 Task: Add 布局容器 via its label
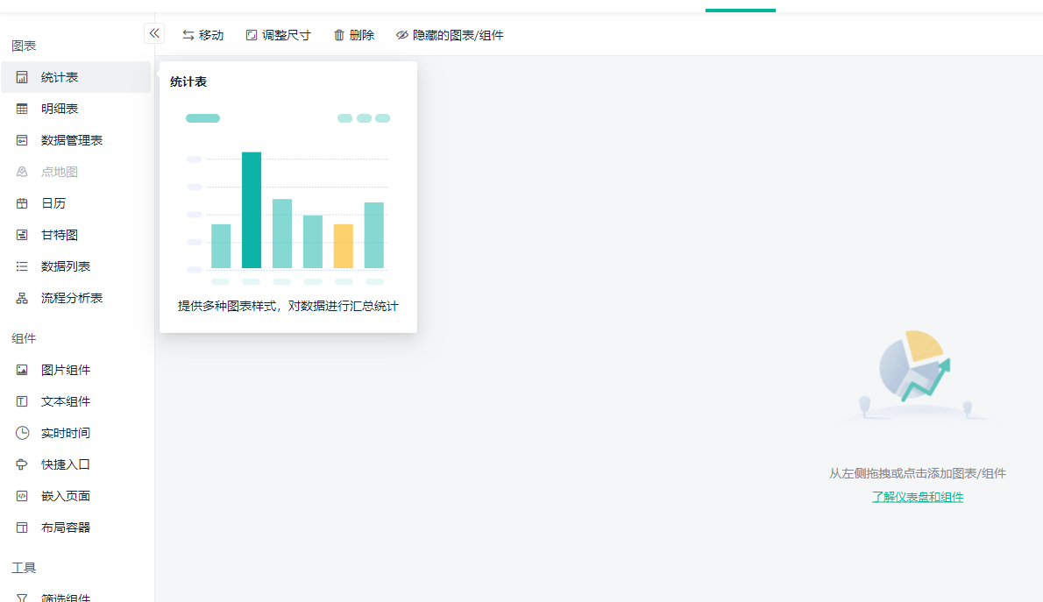point(65,528)
